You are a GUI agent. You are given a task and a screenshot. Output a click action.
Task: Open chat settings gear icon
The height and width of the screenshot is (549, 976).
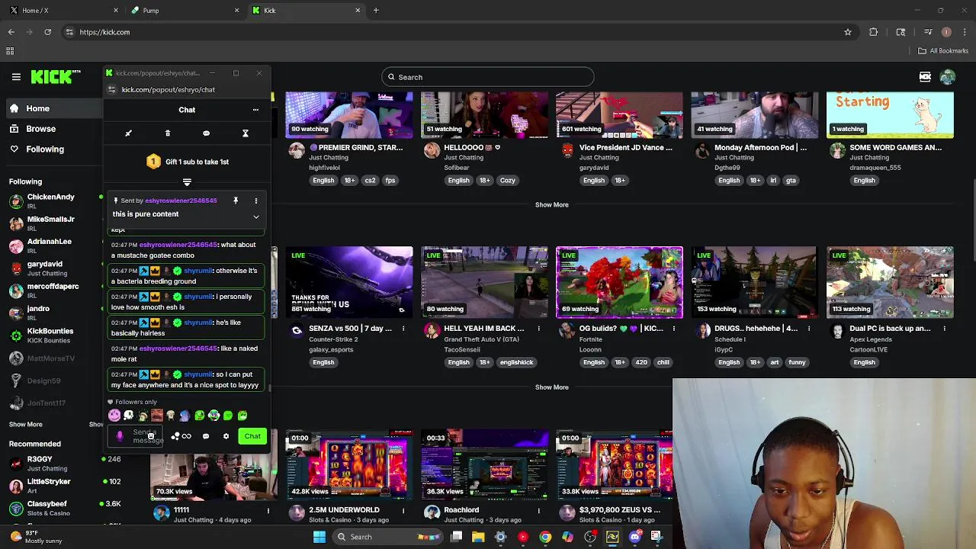226,436
